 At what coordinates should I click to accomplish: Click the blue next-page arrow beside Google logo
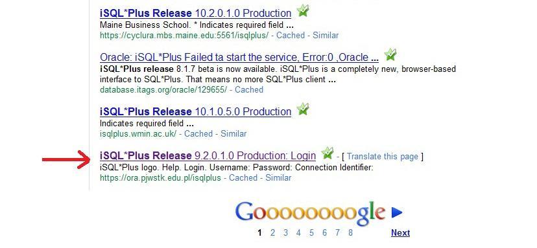[x=397, y=212]
